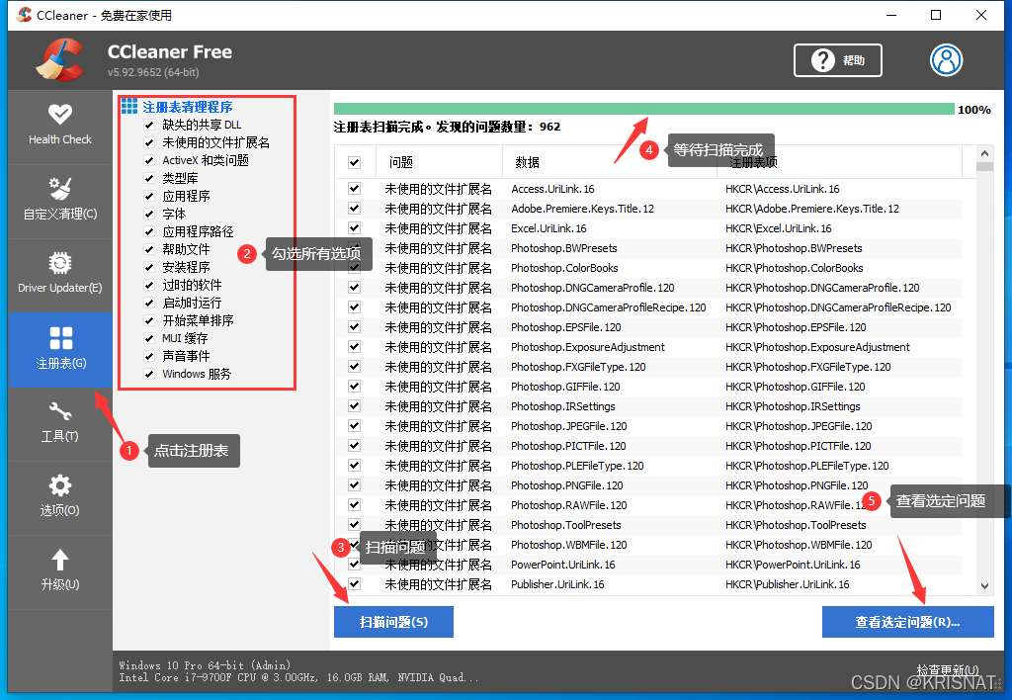This screenshot has width=1012, height=700.
Task: Open the Health Check panel
Action: (59, 126)
